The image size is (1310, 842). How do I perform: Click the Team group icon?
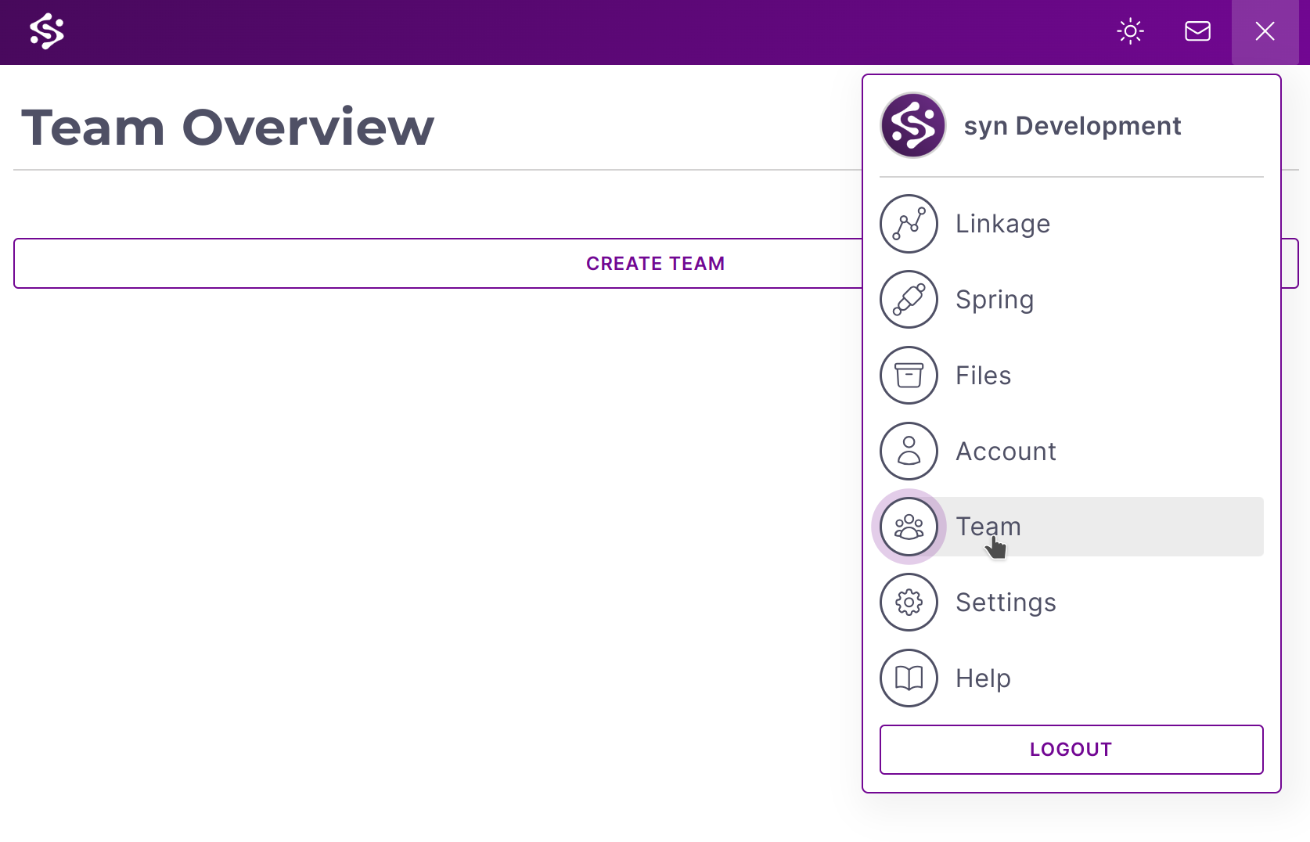[909, 527]
